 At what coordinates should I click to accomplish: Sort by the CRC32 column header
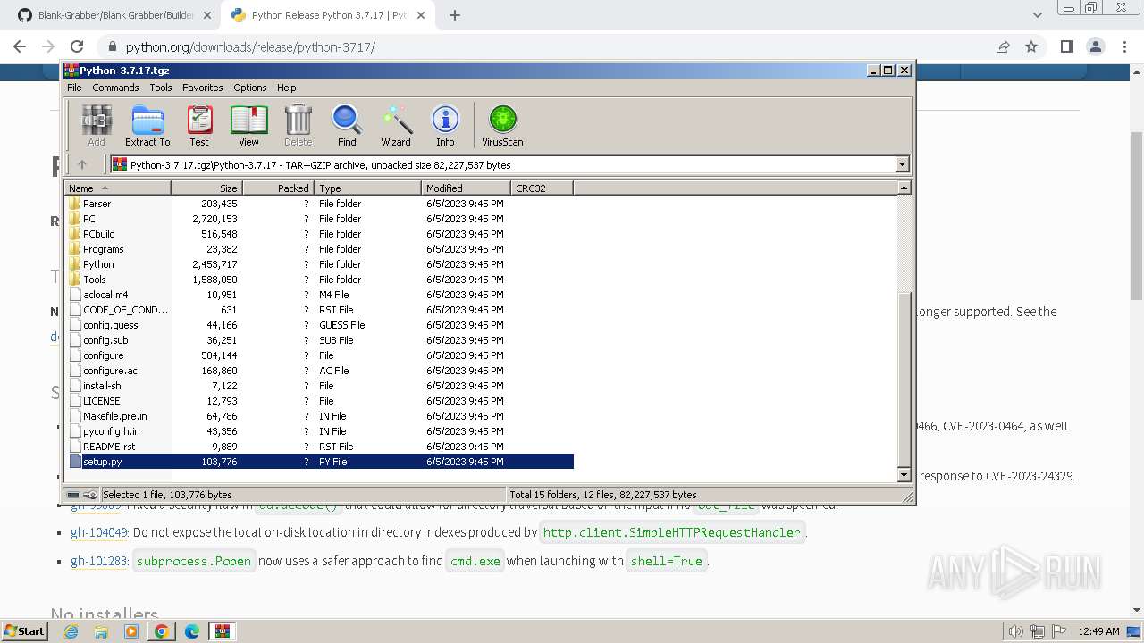(543, 188)
